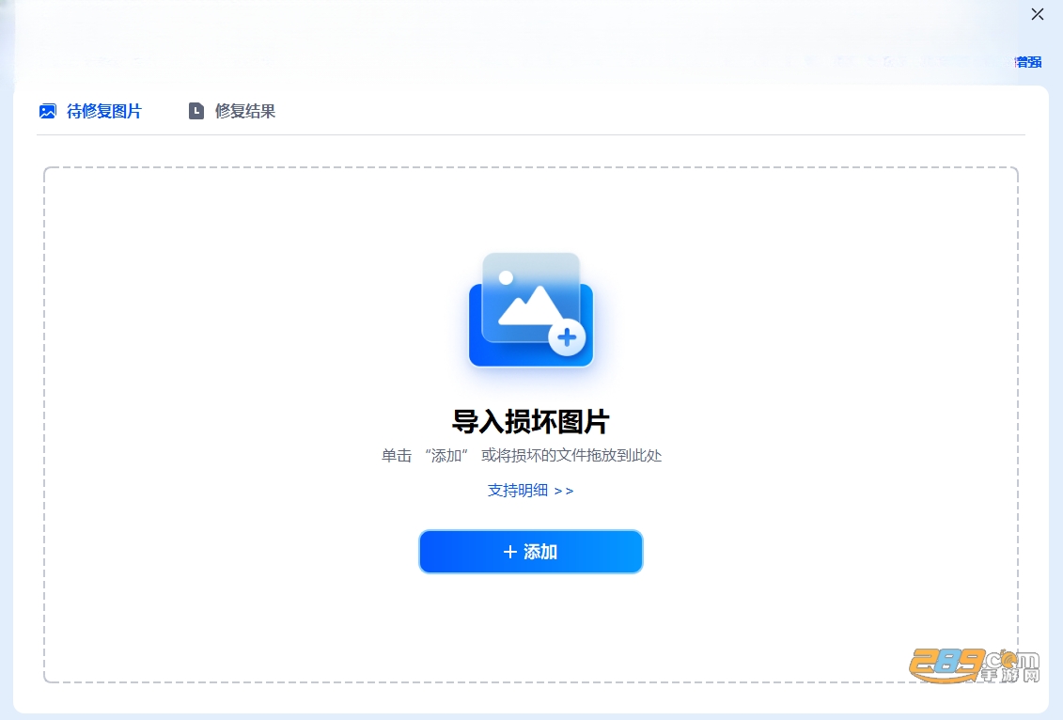Click the hint text 或将损坏的文件拖放到此处
Viewport: 1063px width, 720px height.
pos(571,456)
